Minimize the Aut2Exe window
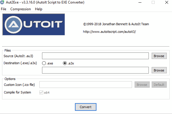The height and width of the screenshot is (114, 172). [x=140, y=2]
